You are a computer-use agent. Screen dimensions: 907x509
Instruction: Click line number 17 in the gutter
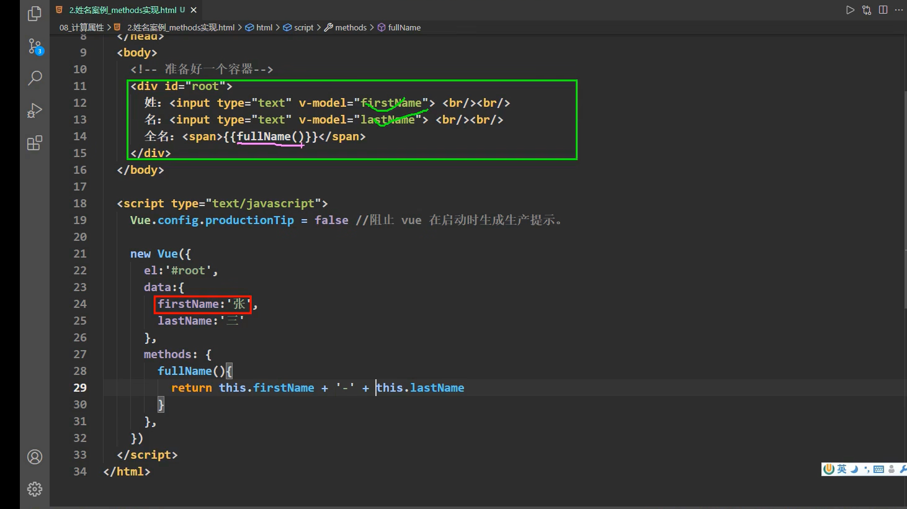[80, 187]
